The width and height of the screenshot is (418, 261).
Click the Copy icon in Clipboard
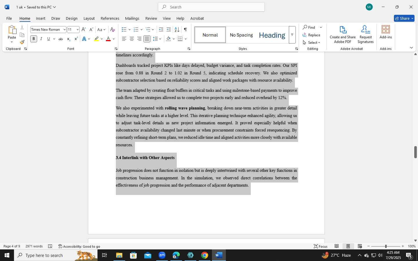22,35
